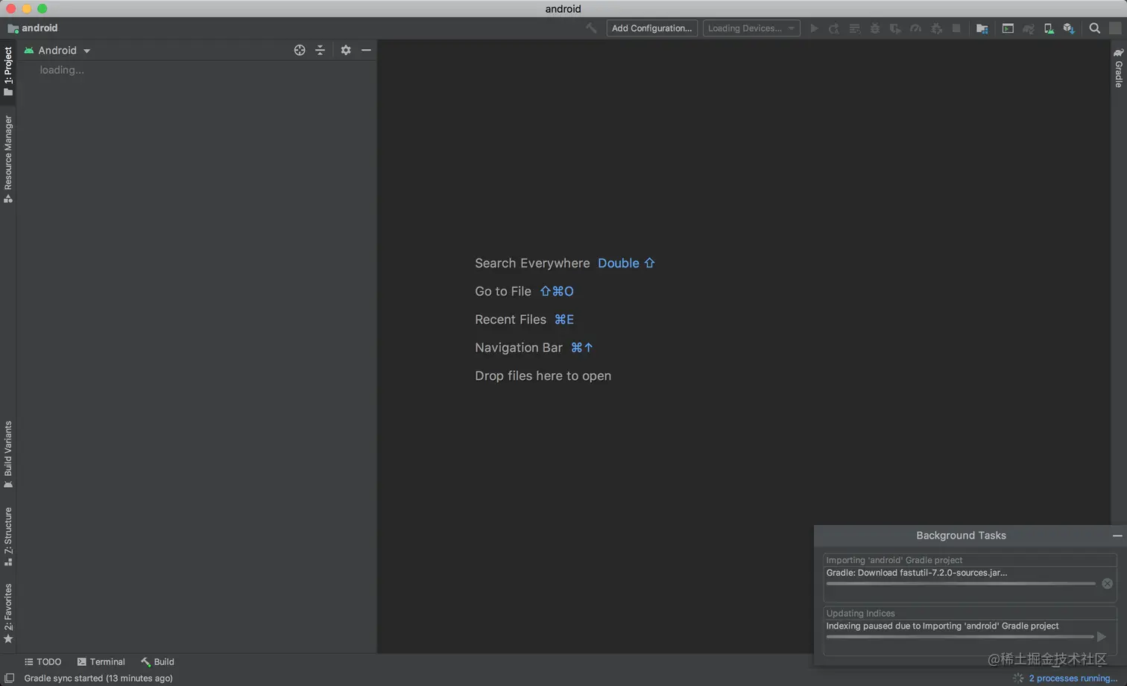Click the Profile app gauge icon
1127x686 pixels.
(x=916, y=28)
